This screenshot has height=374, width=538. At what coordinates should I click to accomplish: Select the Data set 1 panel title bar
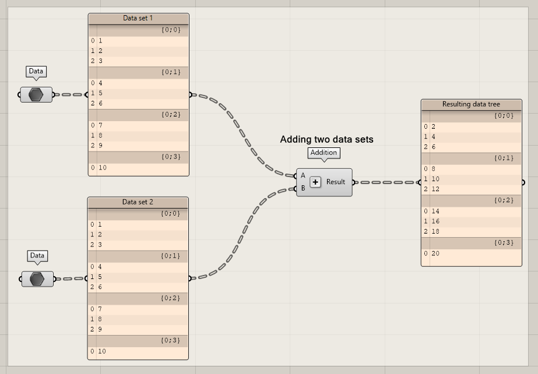click(138, 18)
